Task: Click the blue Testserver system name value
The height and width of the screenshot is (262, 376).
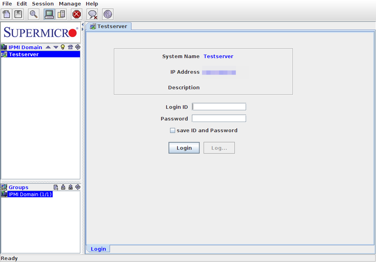Action: 218,56
